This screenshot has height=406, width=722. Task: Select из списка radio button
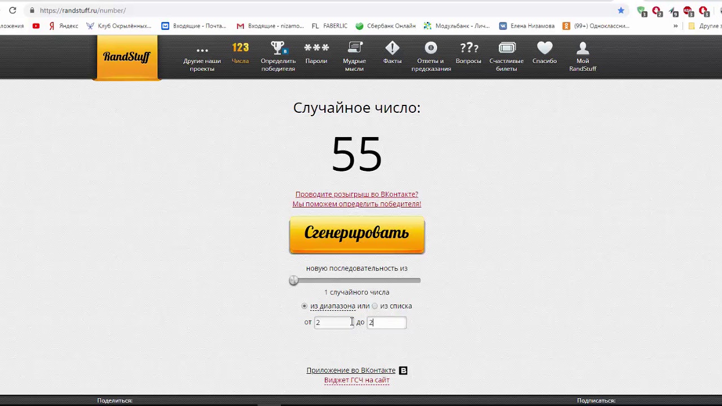coord(375,306)
